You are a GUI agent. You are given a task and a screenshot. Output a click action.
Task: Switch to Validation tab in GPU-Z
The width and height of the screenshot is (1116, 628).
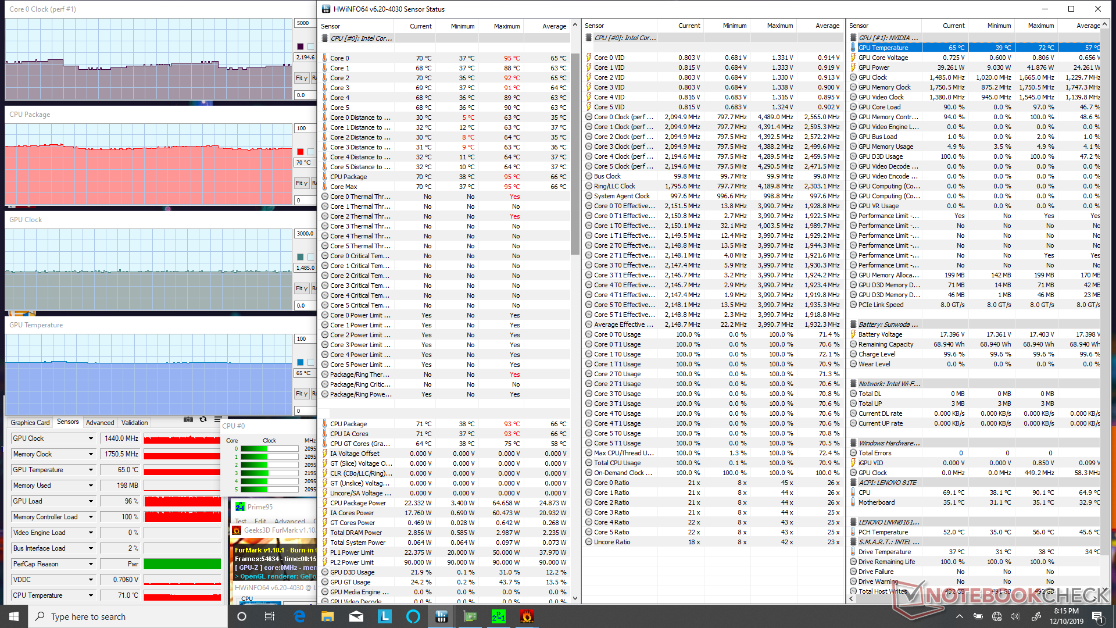pos(134,423)
